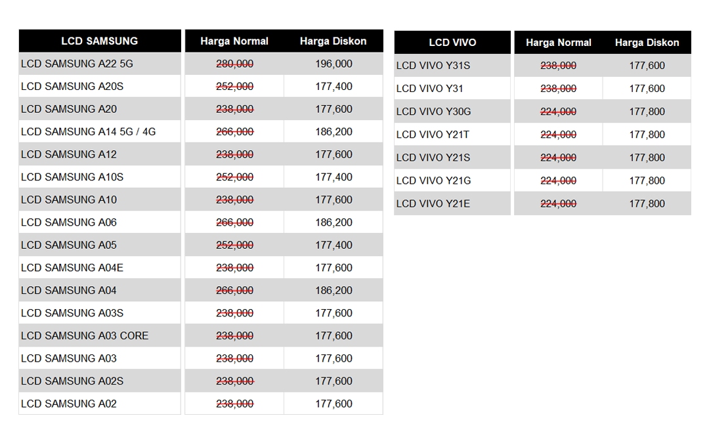Image resolution: width=709 pixels, height=443 pixels.
Task: Select Harga Diskon header in Samsung table
Action: (333, 41)
